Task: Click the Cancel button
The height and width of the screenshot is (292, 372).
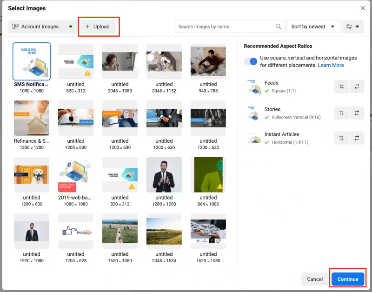Action: click(315, 279)
